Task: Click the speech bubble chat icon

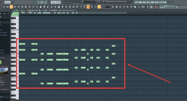Action: click(x=77, y=7)
